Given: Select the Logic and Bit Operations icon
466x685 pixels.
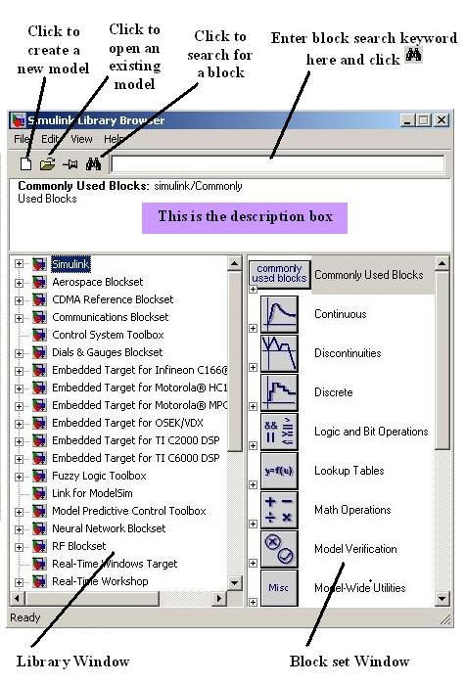Looking at the screenshot, I should [279, 432].
